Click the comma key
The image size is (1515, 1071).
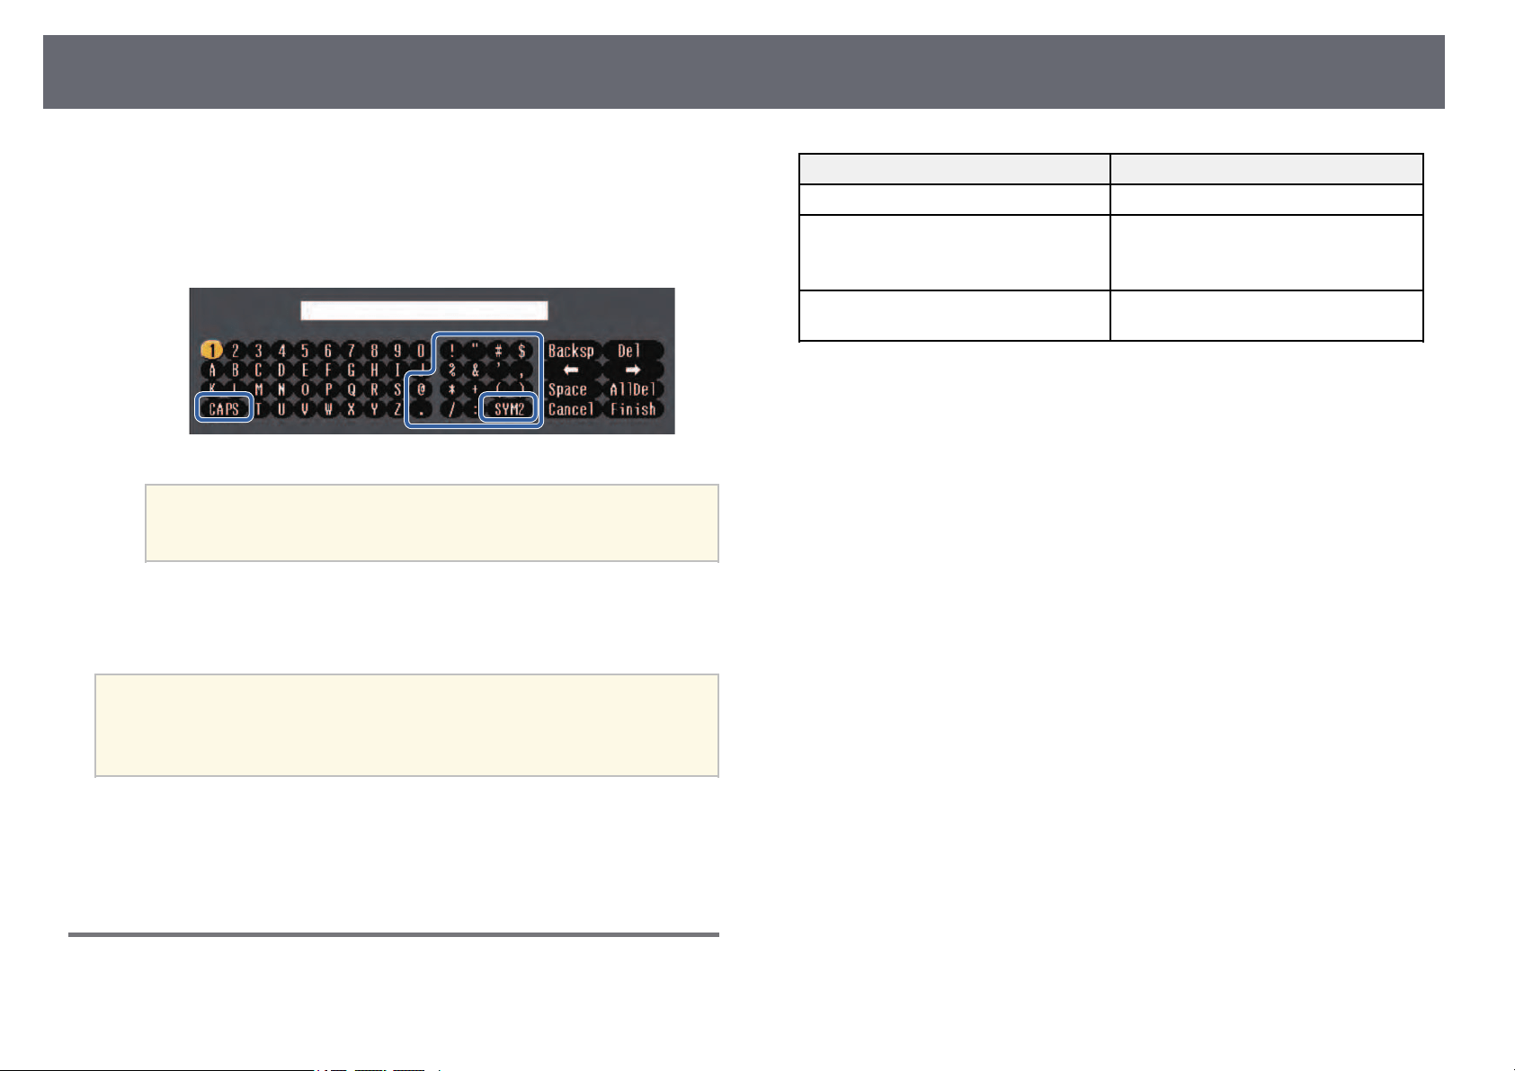pyautogui.click(x=521, y=370)
